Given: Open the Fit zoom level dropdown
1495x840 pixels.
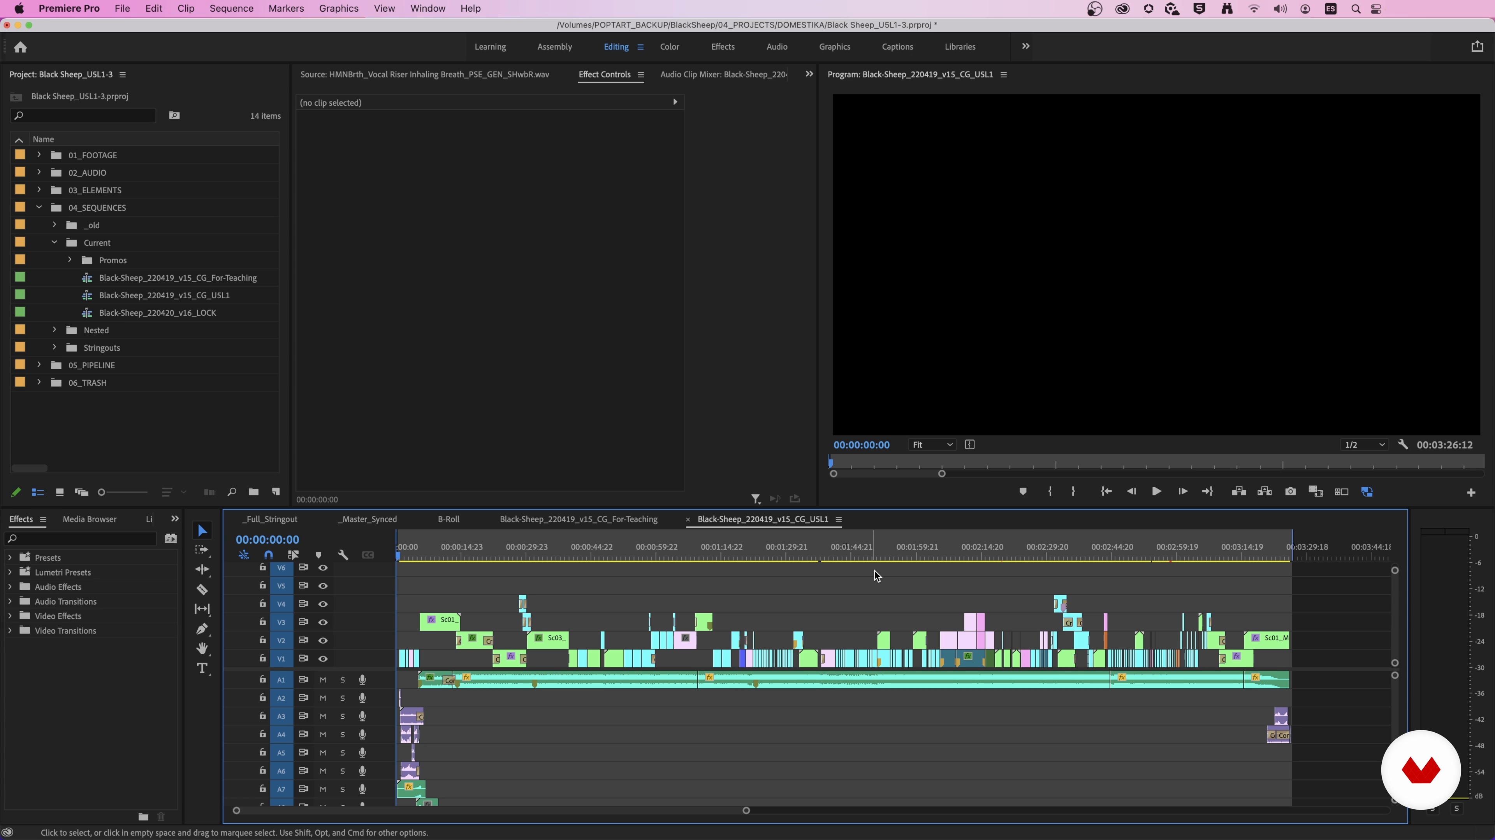Looking at the screenshot, I should [x=932, y=444].
